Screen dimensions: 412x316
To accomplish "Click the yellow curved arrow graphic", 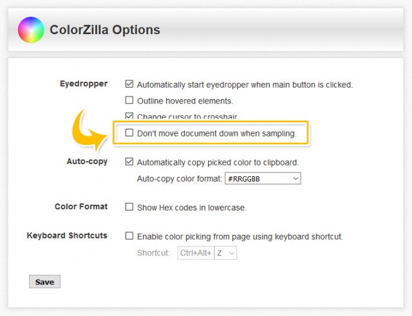I will tap(89, 131).
